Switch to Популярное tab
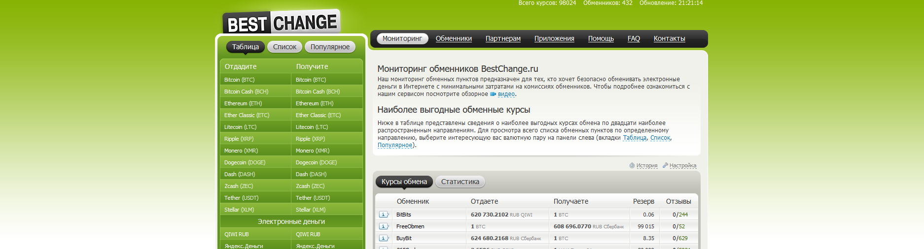The image size is (924, 249). point(330,47)
